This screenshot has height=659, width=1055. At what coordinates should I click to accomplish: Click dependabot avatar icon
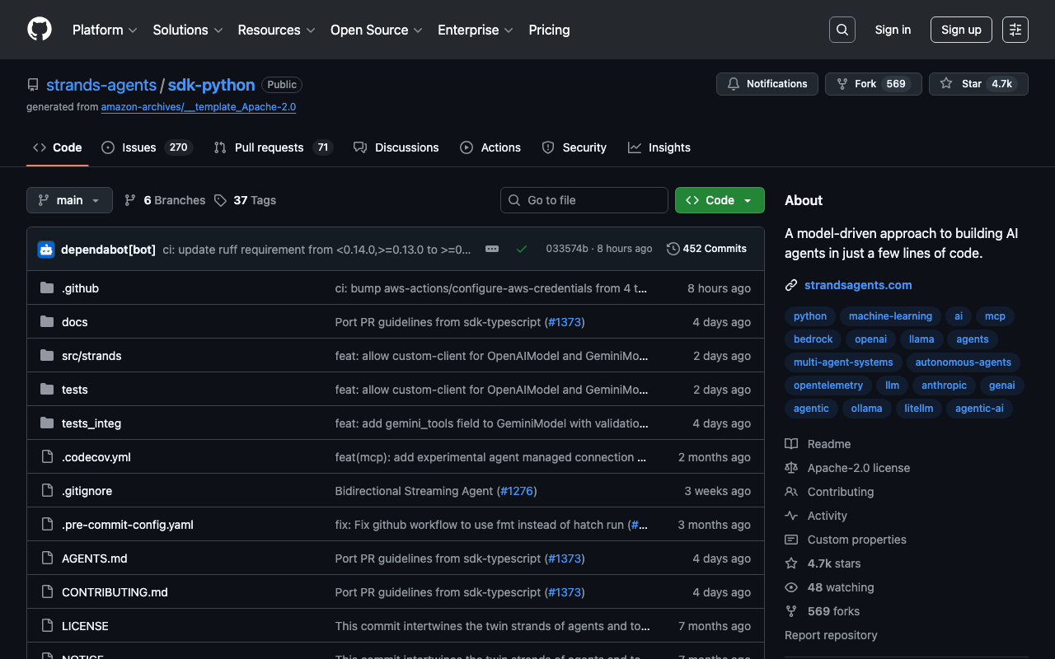click(x=46, y=249)
